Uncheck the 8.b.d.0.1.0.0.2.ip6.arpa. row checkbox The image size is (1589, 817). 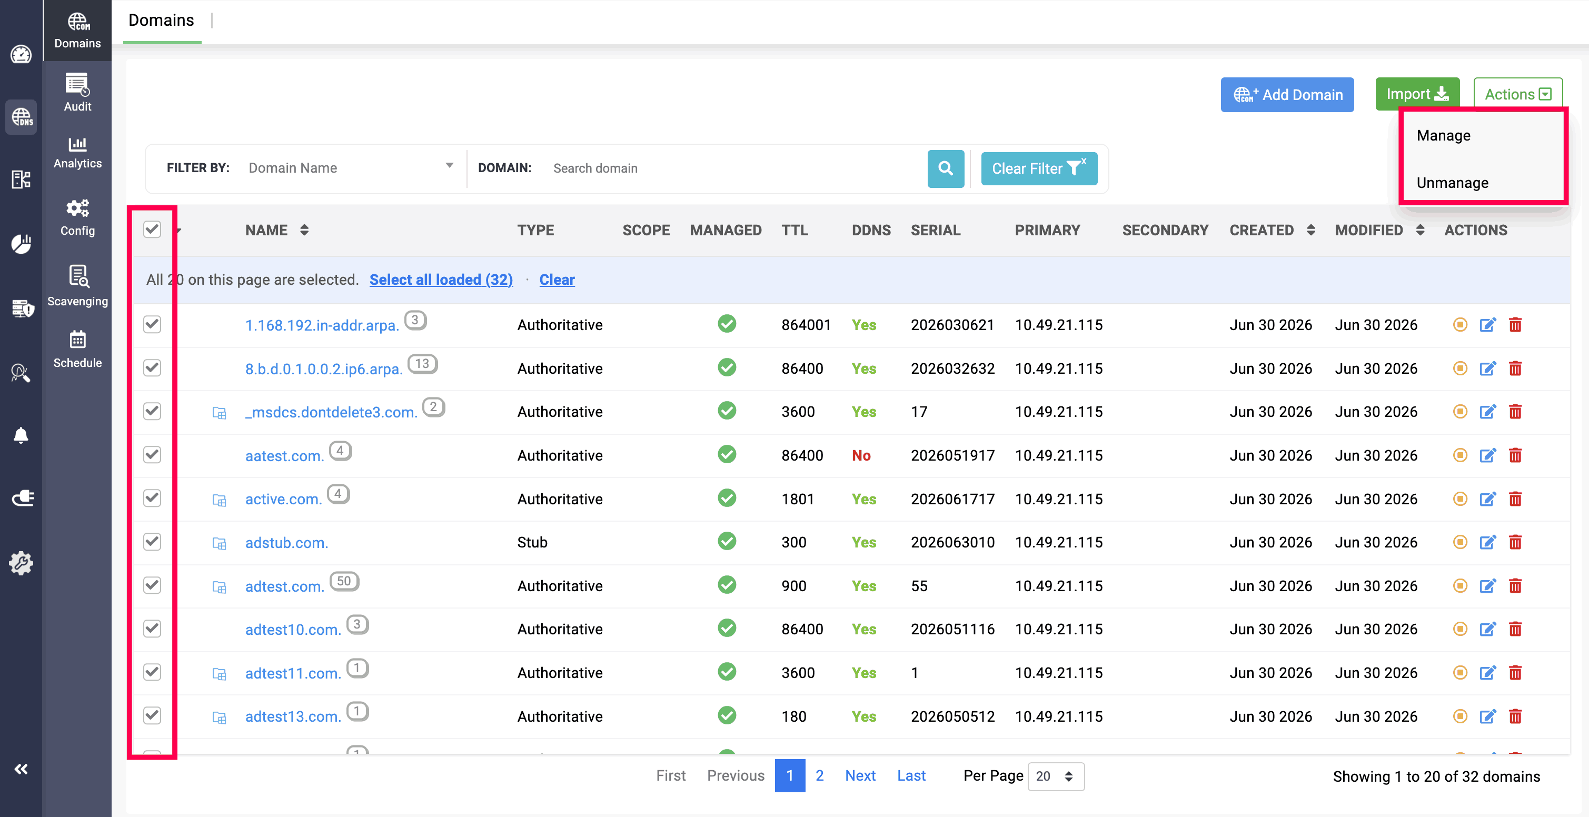coord(152,368)
